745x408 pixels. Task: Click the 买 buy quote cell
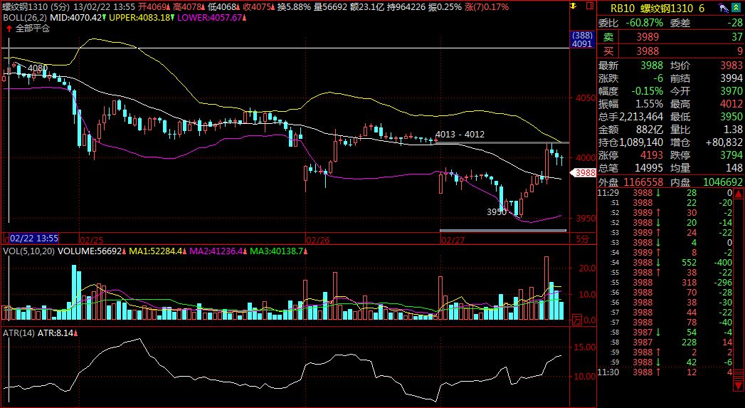click(609, 51)
